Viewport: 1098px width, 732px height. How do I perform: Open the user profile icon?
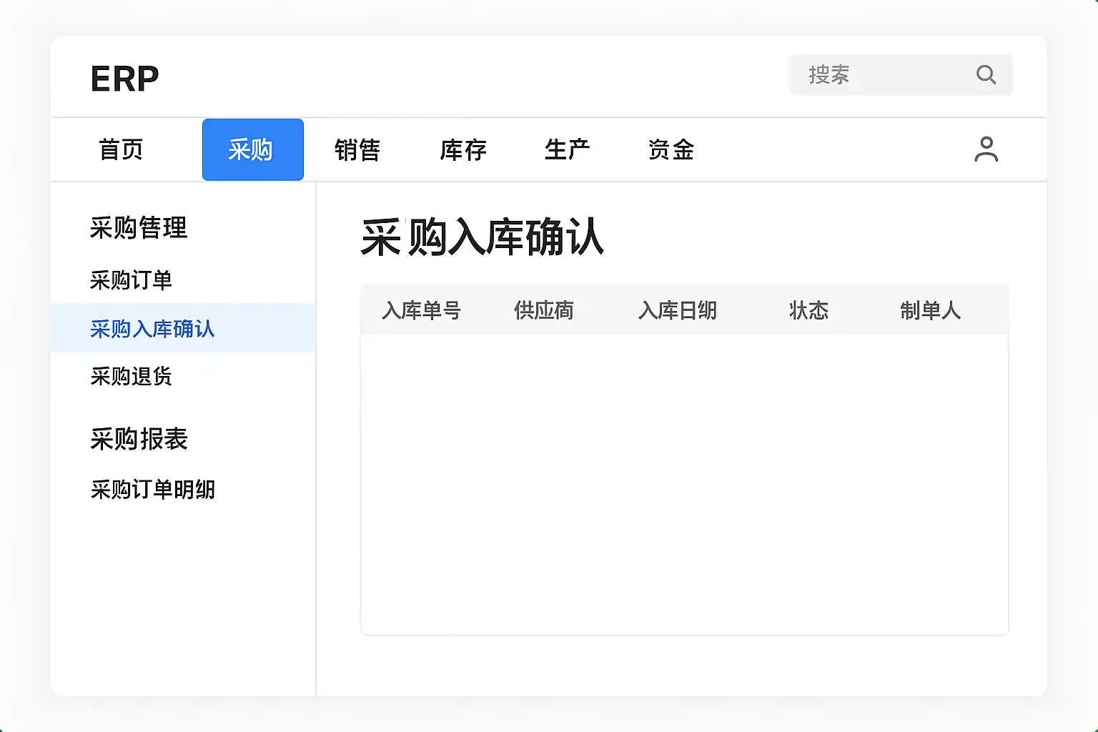(986, 149)
